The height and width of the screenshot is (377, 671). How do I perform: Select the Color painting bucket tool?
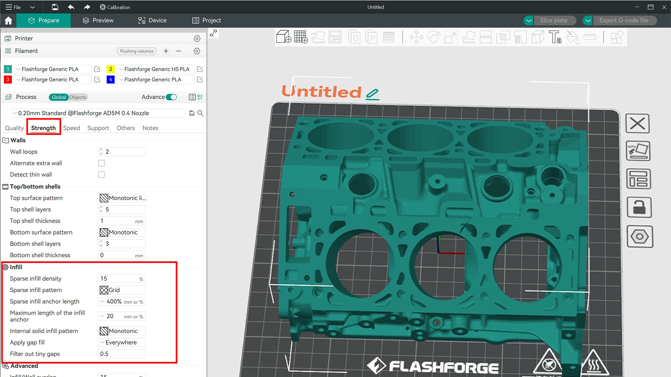pyautogui.click(x=572, y=37)
